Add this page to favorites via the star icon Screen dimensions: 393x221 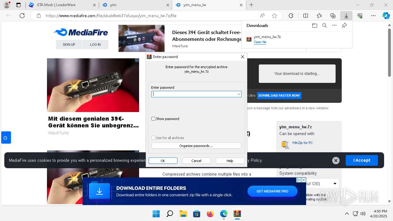(274, 16)
